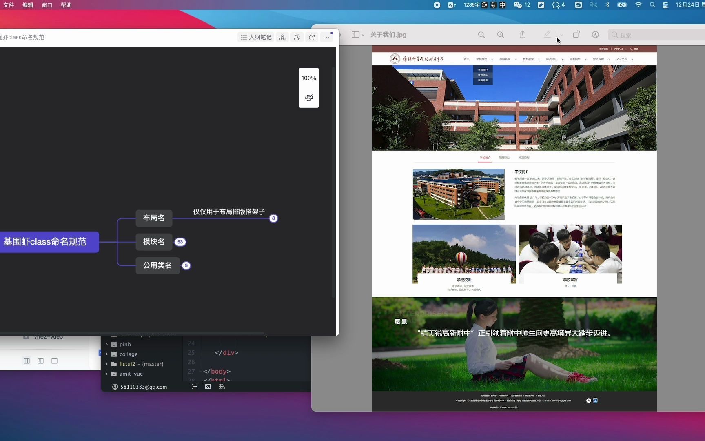
Task: Click zoom in magnifier in Preview toolbar
Action: [501, 35]
